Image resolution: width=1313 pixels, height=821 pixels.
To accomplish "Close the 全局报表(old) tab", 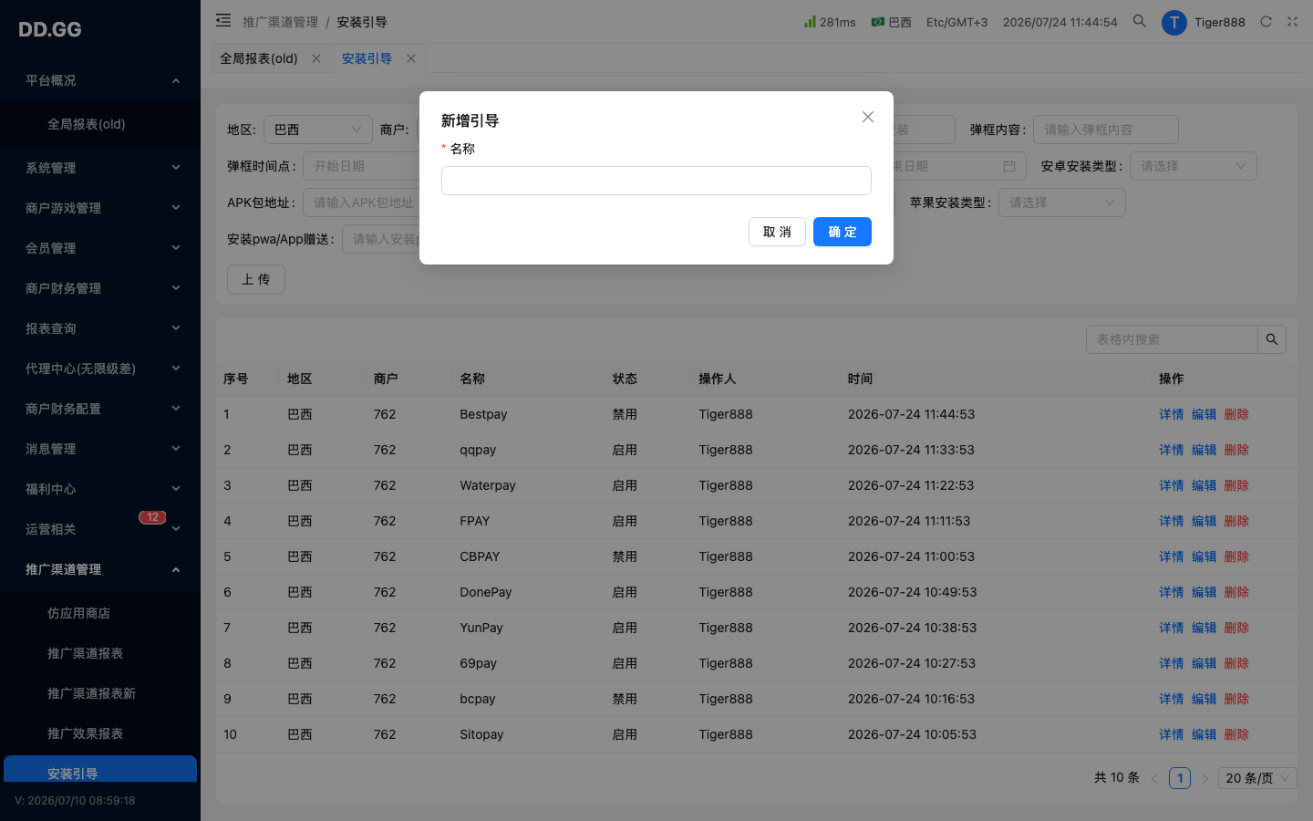I will click(x=316, y=58).
